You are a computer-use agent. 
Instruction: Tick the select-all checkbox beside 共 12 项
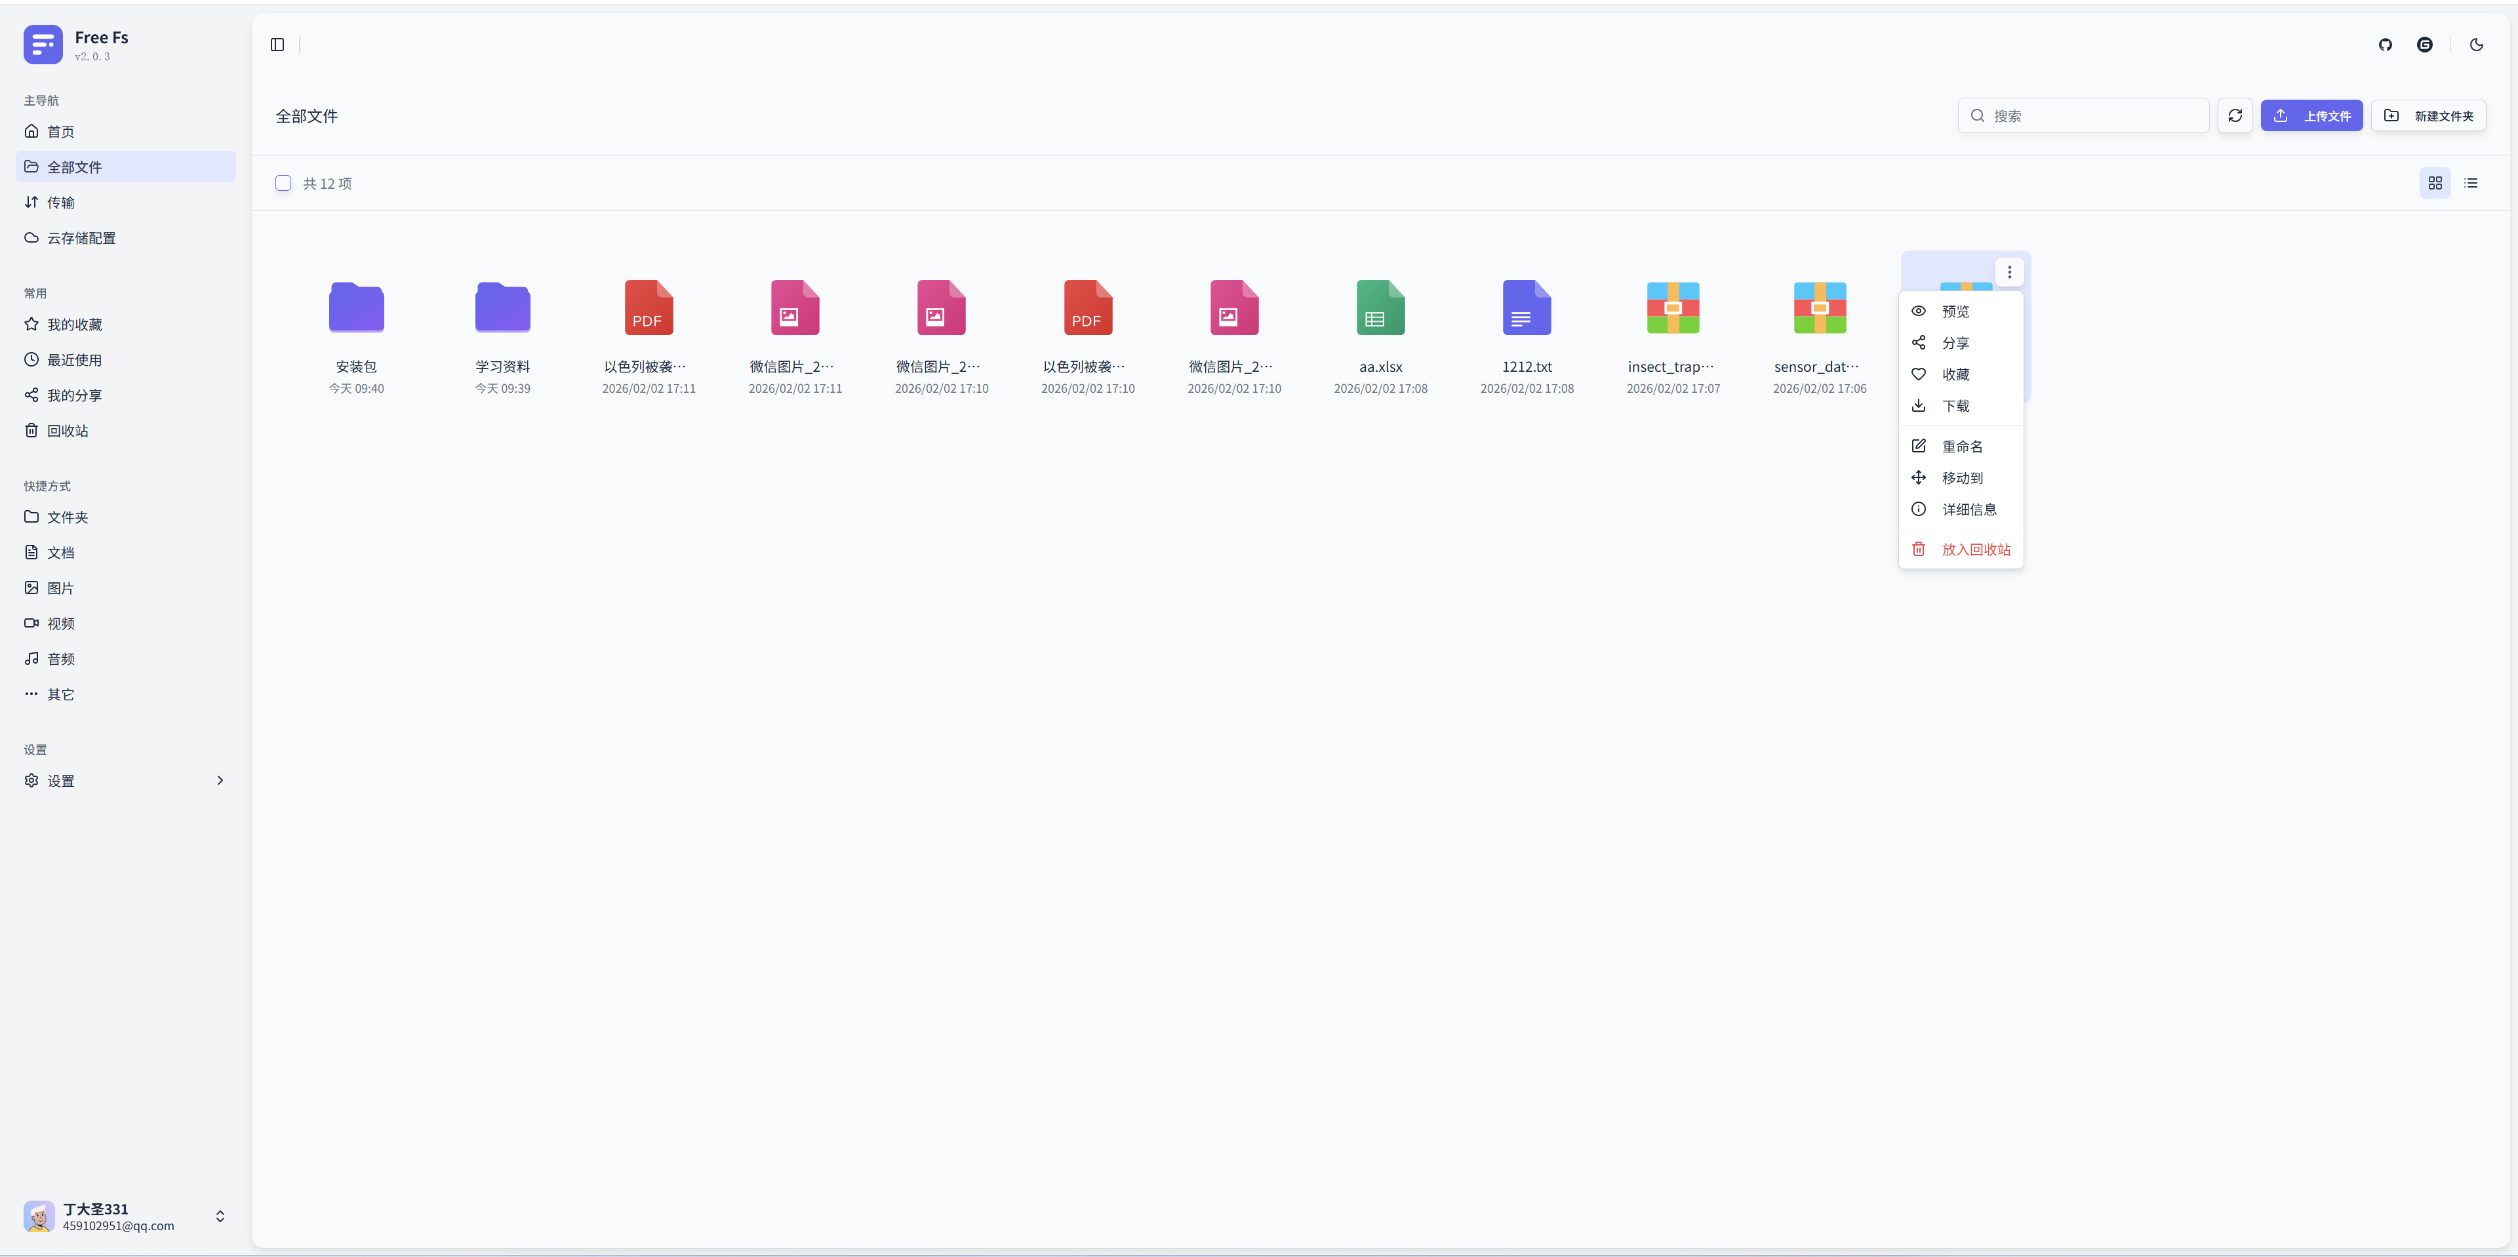(283, 183)
